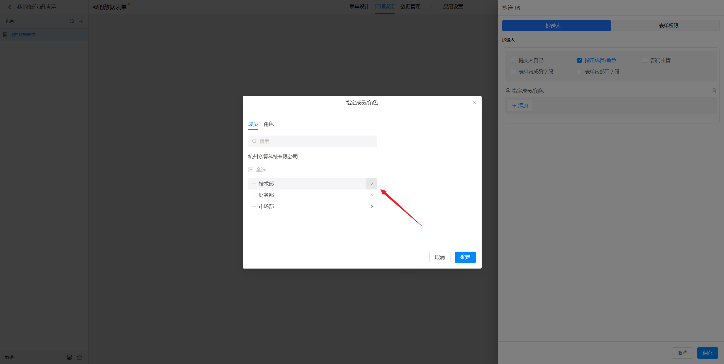Click the 搜索 input field
The height and width of the screenshot is (364, 724).
[x=313, y=141]
